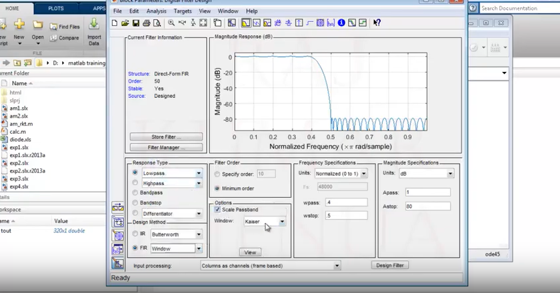Activate the Zoom X-axis tool

point(182,23)
